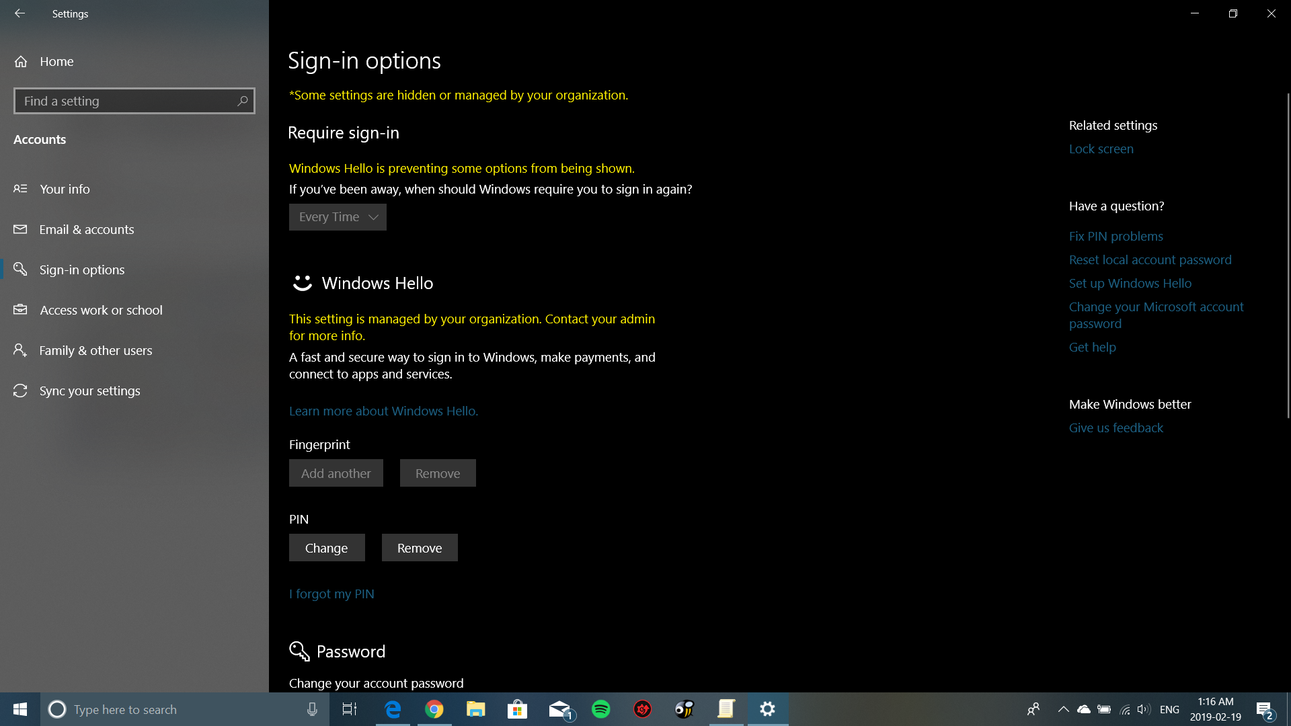Viewport: 1291px width, 726px height.
Task: Open Lock screen related setting
Action: point(1101,149)
